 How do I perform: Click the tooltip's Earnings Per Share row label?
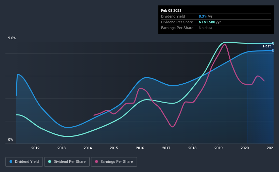177,28
